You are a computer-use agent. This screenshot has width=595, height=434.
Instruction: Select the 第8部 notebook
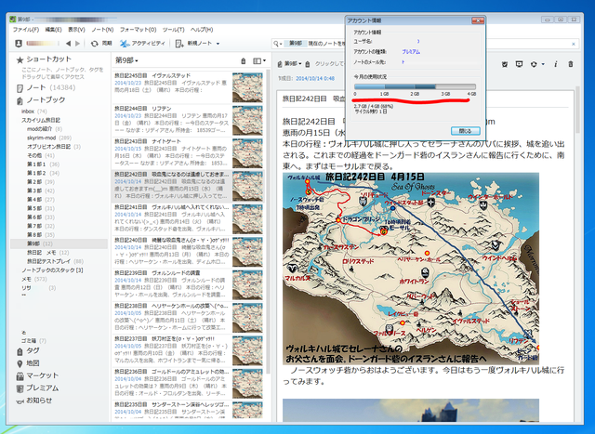40,235
